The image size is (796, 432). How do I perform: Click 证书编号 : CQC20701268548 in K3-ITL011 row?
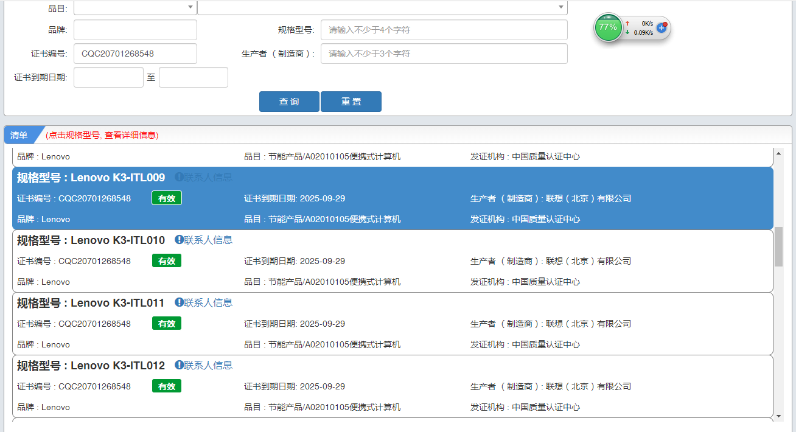click(74, 324)
